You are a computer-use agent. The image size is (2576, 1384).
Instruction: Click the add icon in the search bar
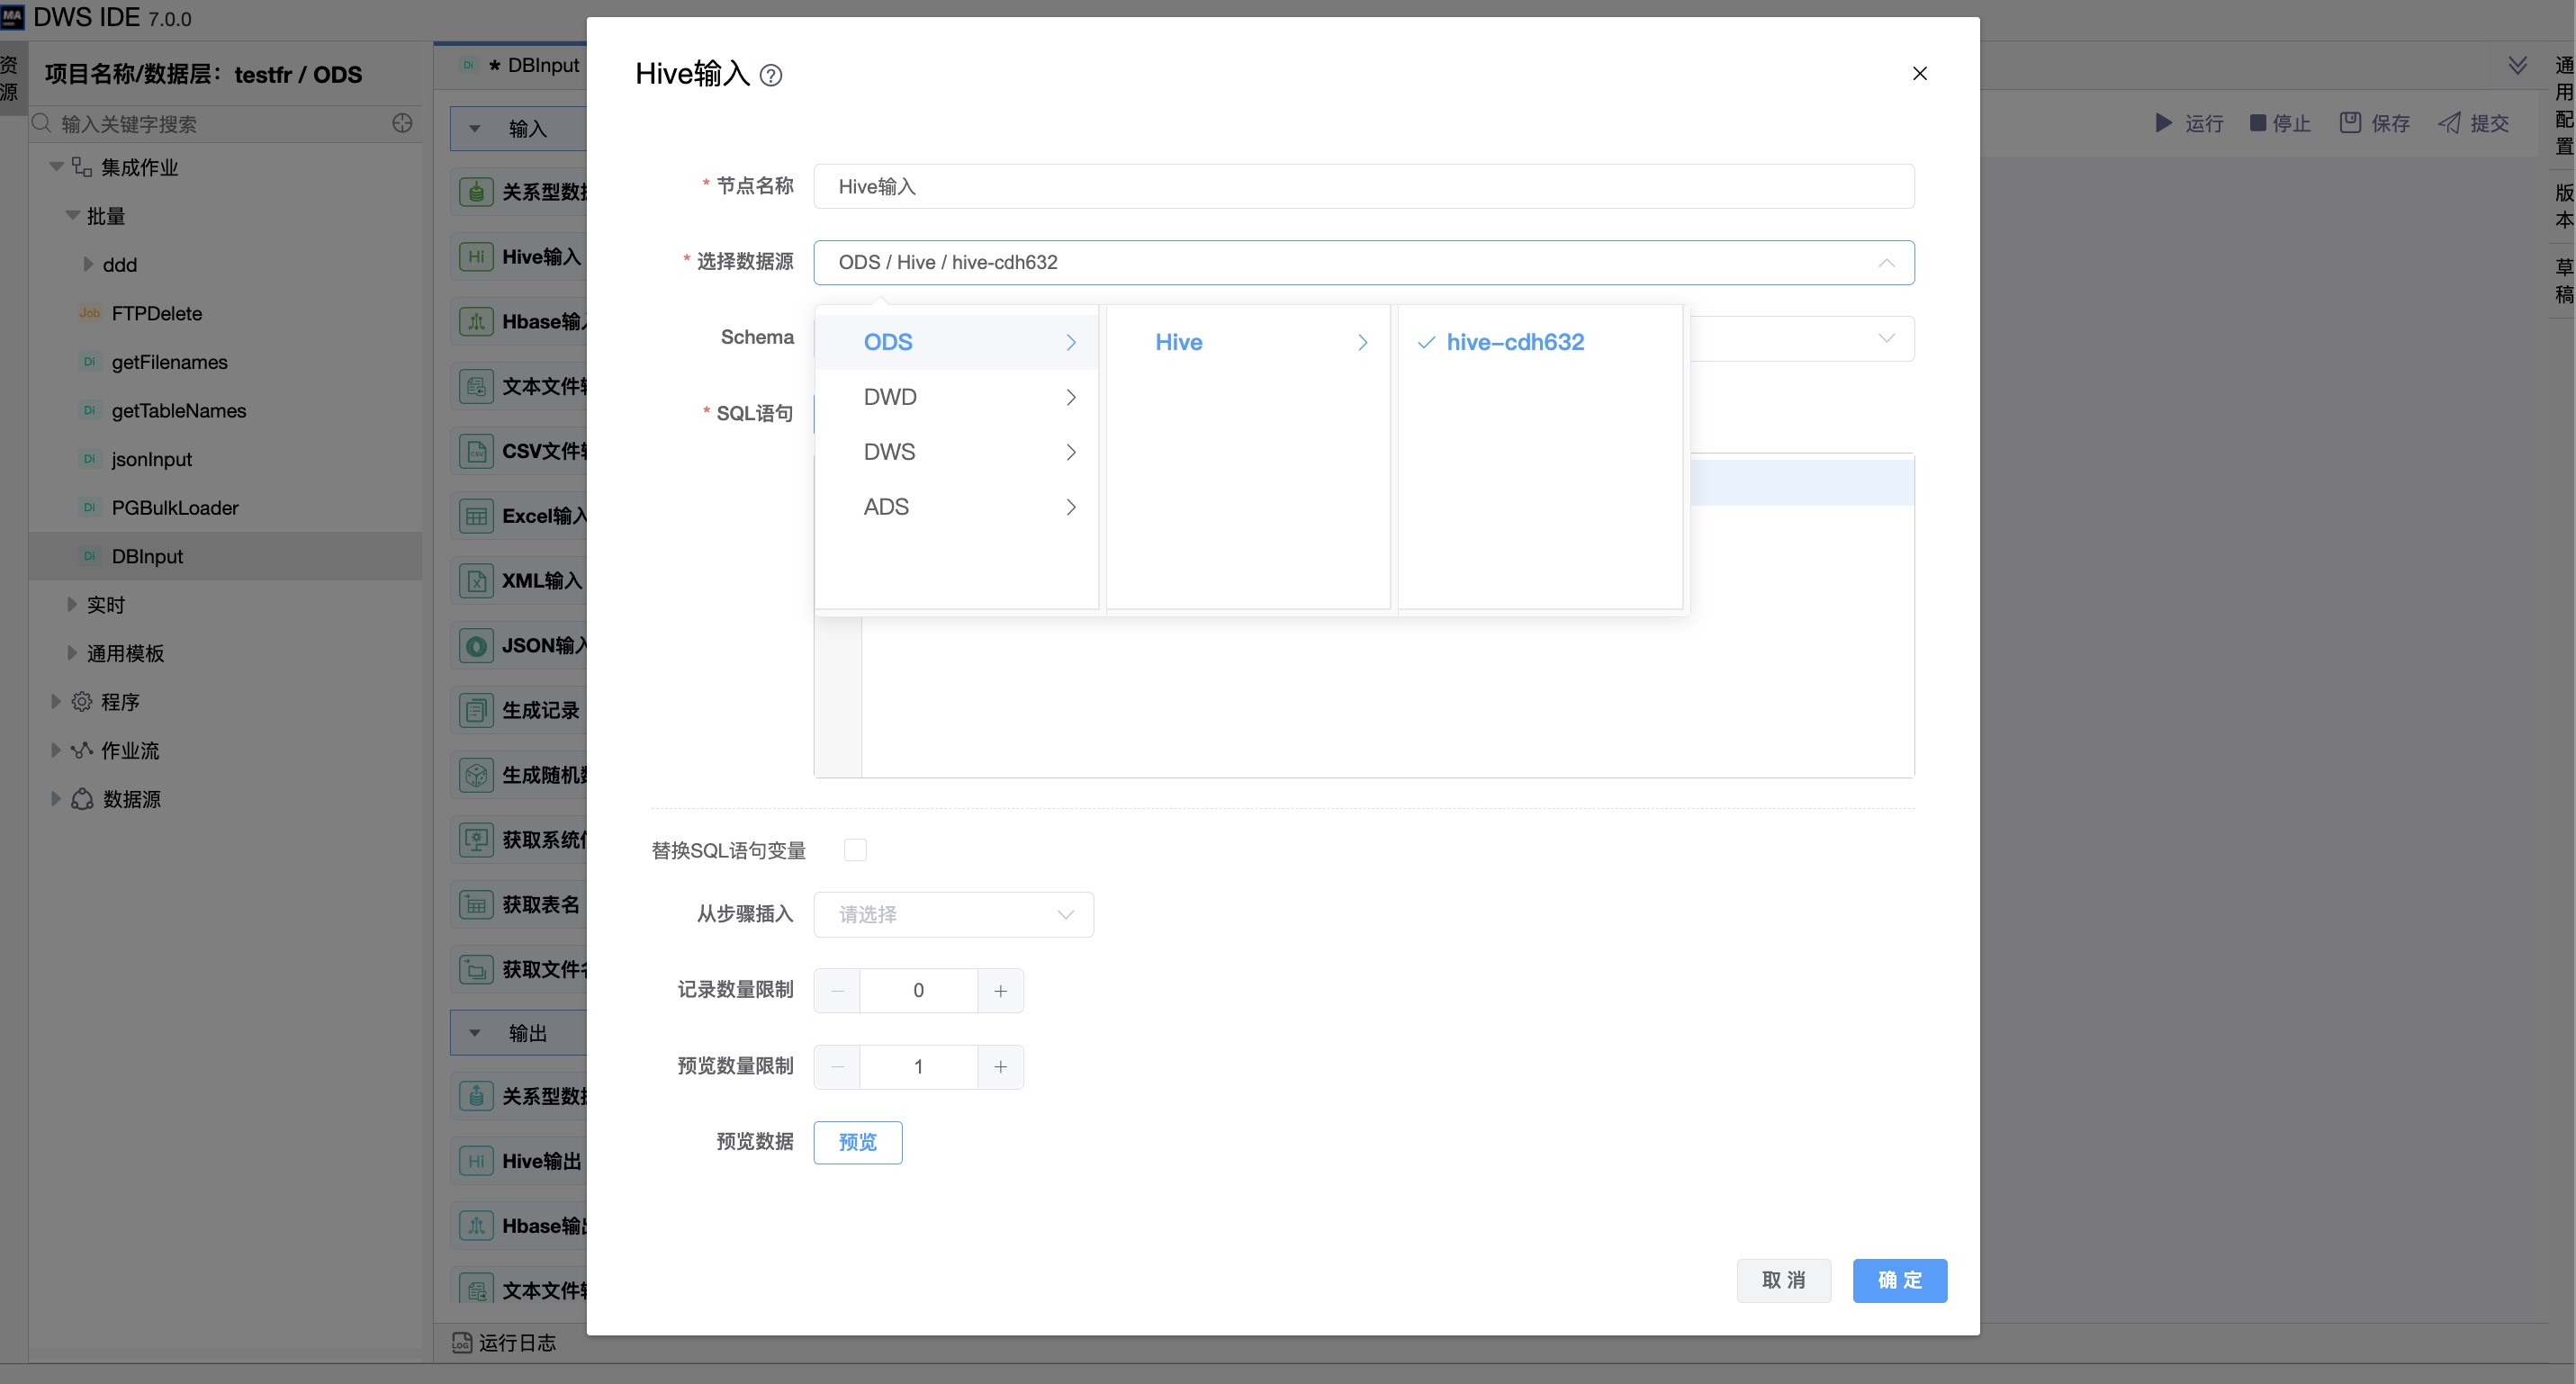pyautogui.click(x=402, y=123)
